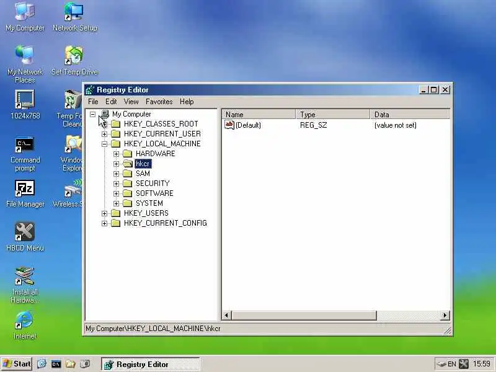The height and width of the screenshot is (372, 496).
Task: Click the HKEY_LOCAL_MACHINE folder icon
Action: [x=115, y=144]
